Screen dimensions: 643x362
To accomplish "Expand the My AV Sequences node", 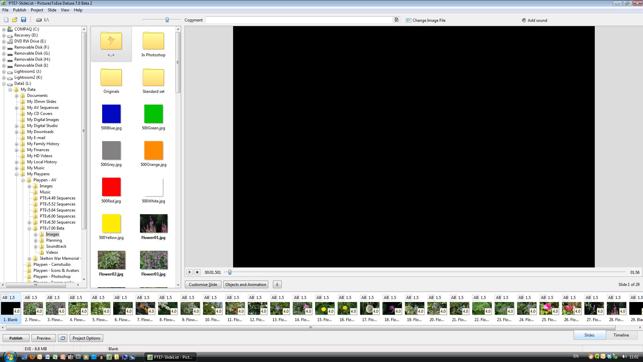I will coord(16,108).
